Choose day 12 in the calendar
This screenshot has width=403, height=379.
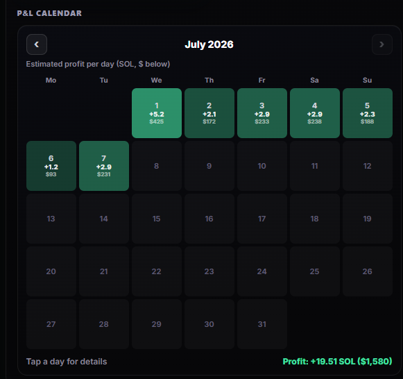[367, 166]
